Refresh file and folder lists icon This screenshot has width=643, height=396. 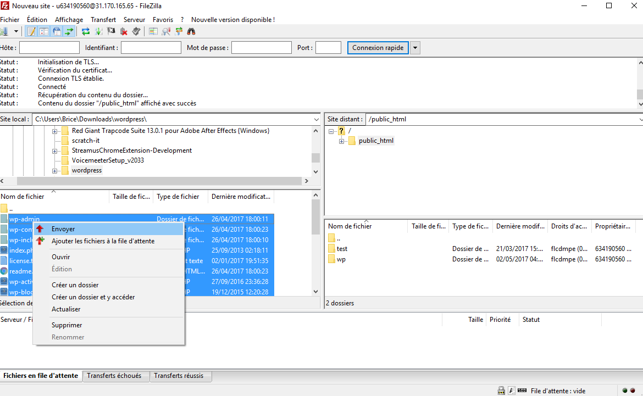tap(86, 31)
